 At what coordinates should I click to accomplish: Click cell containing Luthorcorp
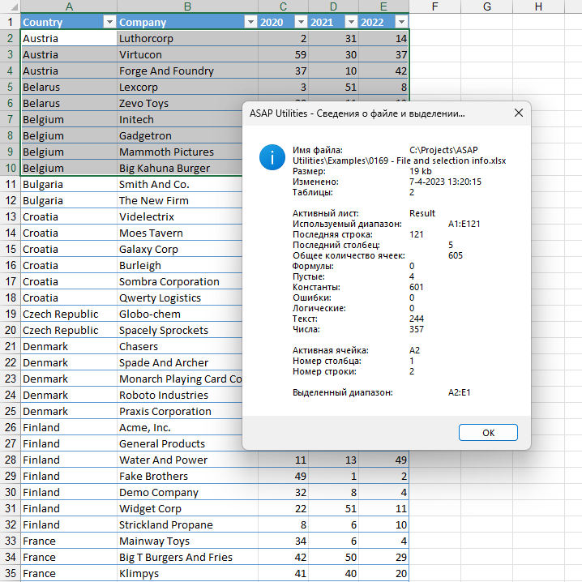(187, 39)
